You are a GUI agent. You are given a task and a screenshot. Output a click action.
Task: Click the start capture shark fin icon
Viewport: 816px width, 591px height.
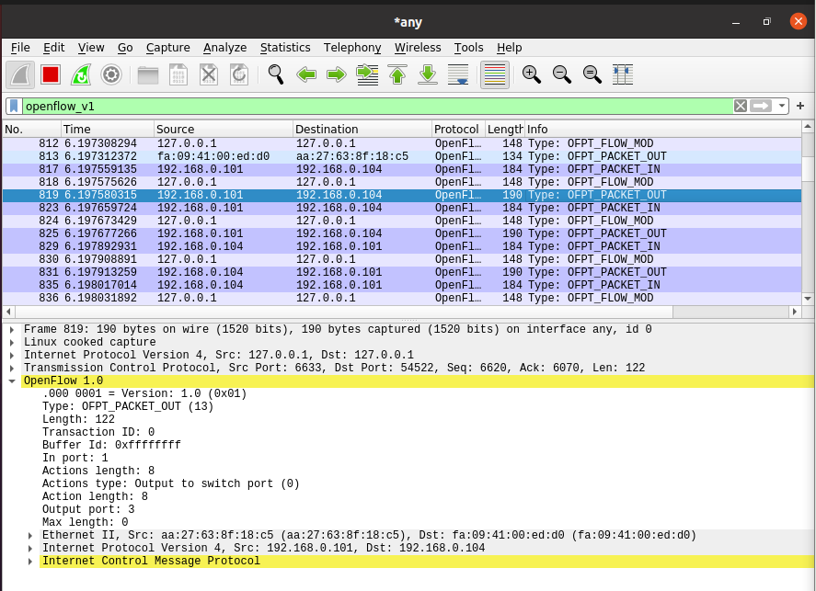pos(20,74)
